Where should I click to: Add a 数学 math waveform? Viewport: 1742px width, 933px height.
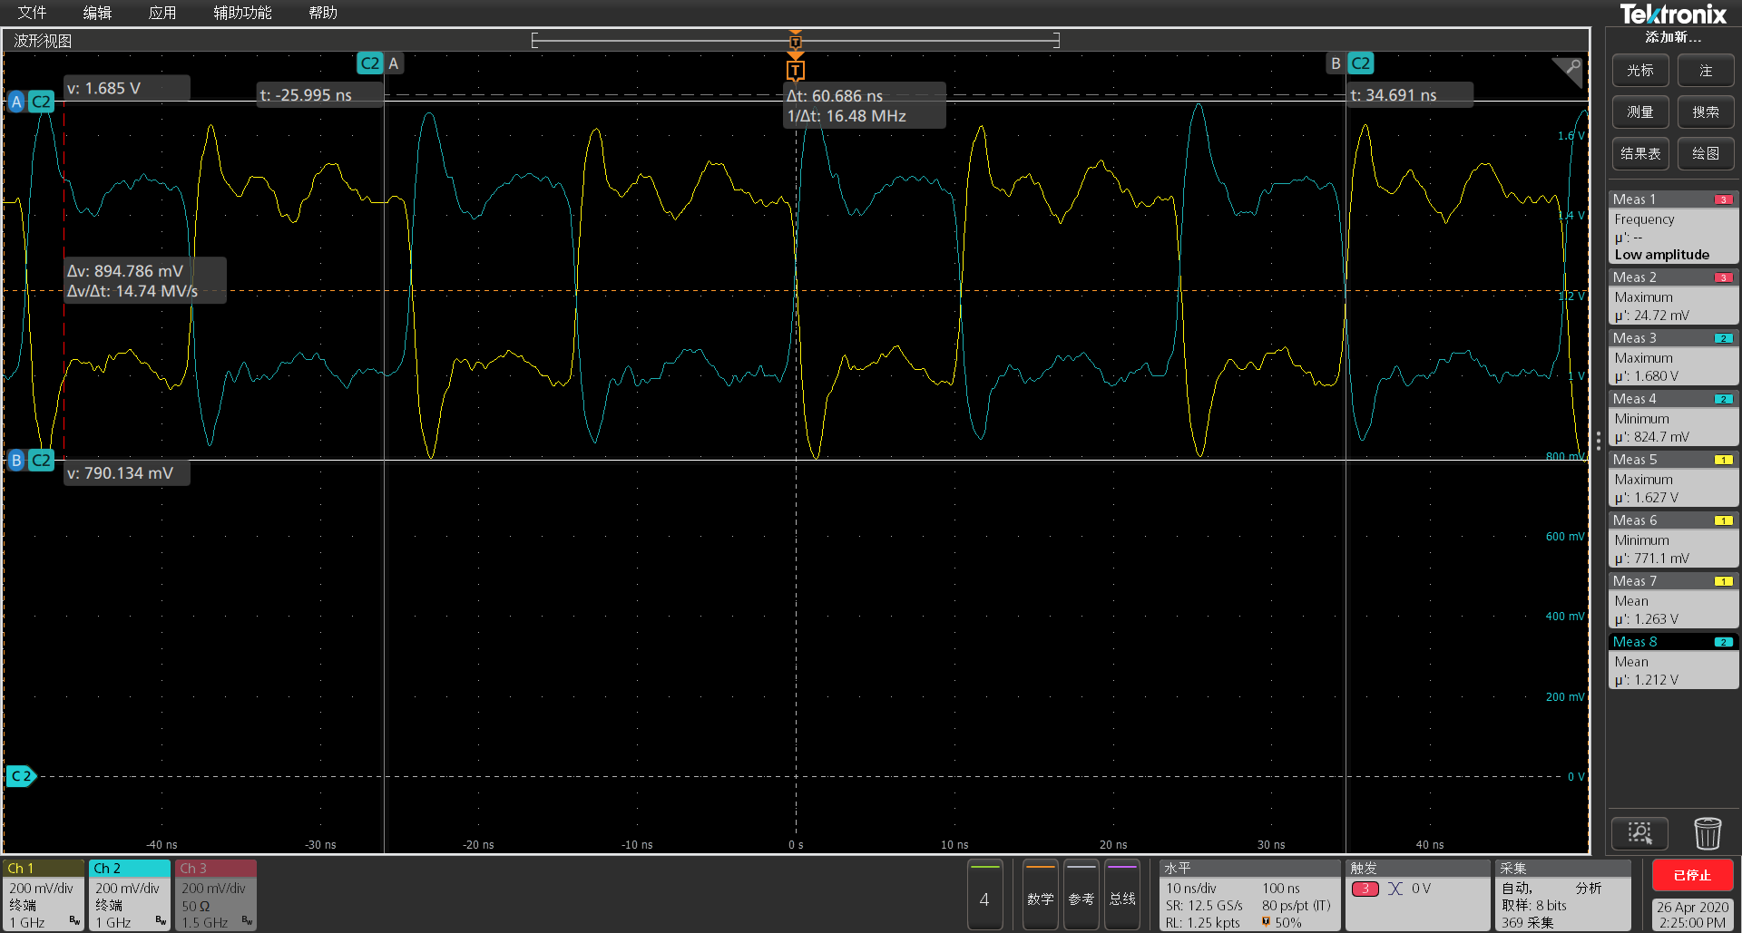[1041, 895]
